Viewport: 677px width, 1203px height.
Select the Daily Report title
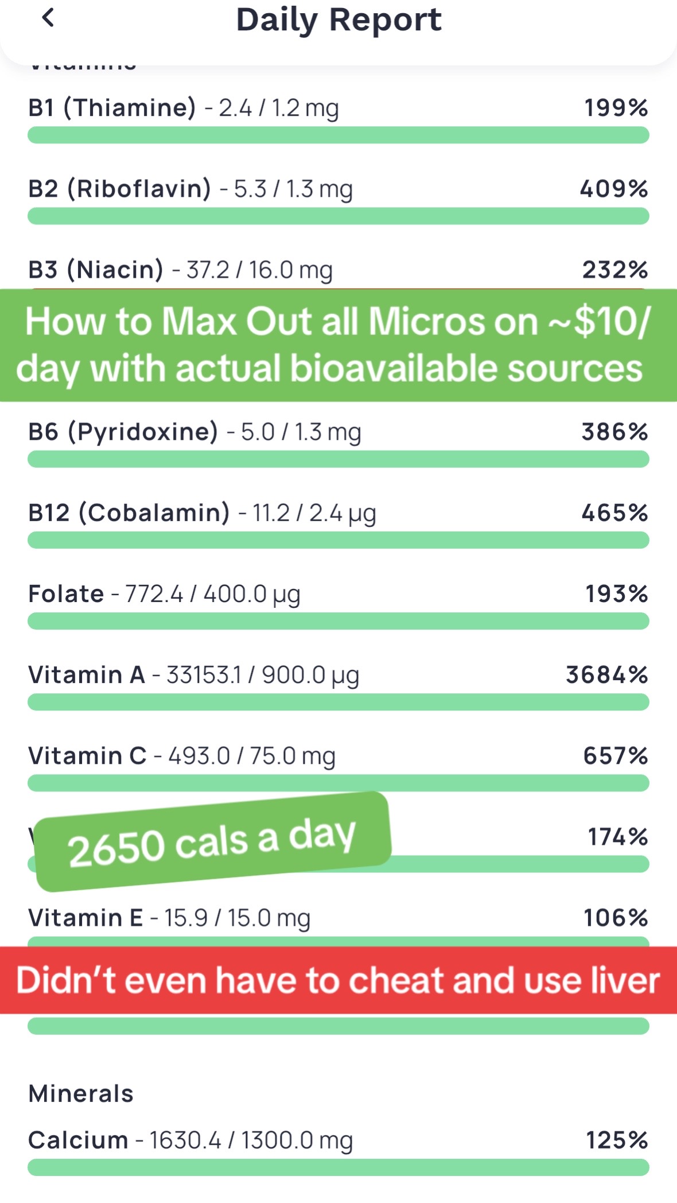tap(338, 20)
